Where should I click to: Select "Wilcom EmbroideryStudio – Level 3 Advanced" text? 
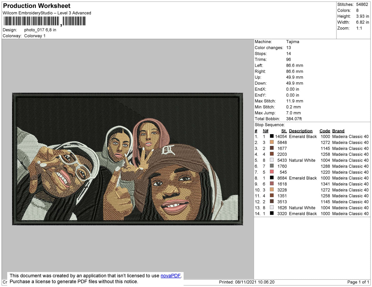(47, 13)
